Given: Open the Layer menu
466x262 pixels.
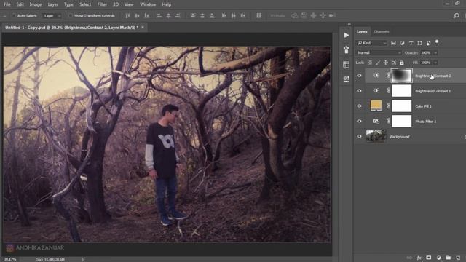Looking at the screenshot, I should (x=53, y=4).
